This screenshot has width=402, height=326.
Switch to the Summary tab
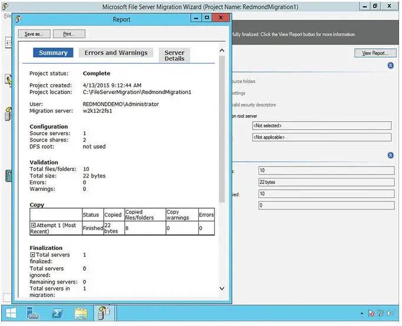coord(53,52)
